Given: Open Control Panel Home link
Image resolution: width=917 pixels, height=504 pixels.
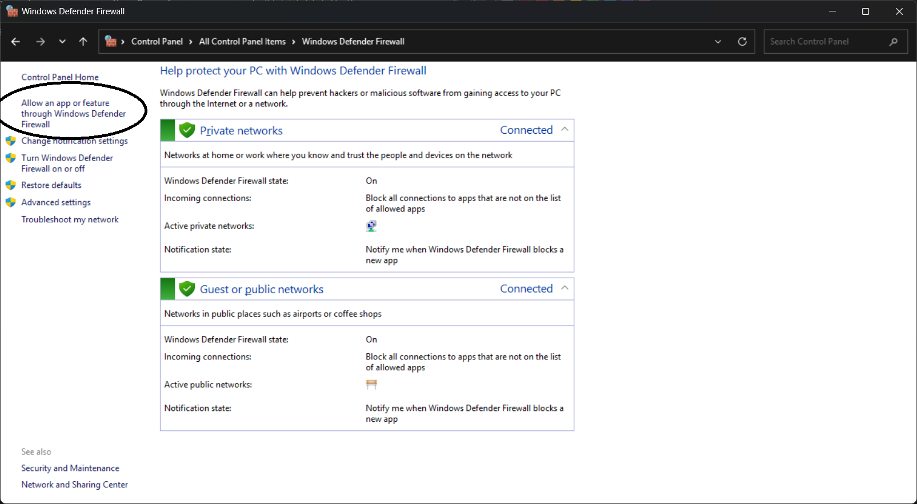Looking at the screenshot, I should pyautogui.click(x=60, y=77).
